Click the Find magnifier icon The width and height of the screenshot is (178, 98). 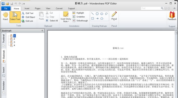[x=162, y=8]
